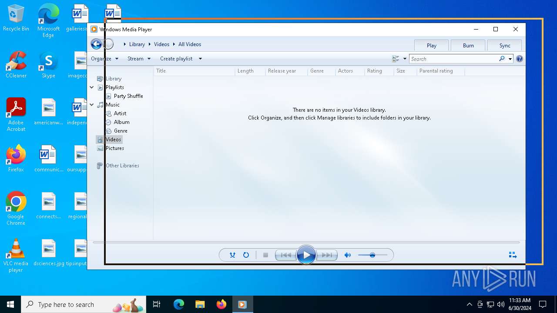Open the CCleaner desktop shortcut

pos(16,65)
